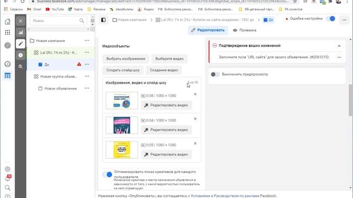The height and width of the screenshot is (198, 353).
Task: Open options for the Дк ad row
Action: pyautogui.click(x=87, y=64)
